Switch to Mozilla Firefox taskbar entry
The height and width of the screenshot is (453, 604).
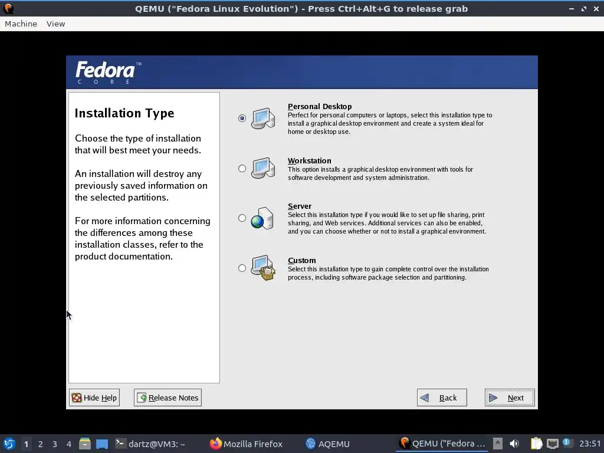point(246,444)
